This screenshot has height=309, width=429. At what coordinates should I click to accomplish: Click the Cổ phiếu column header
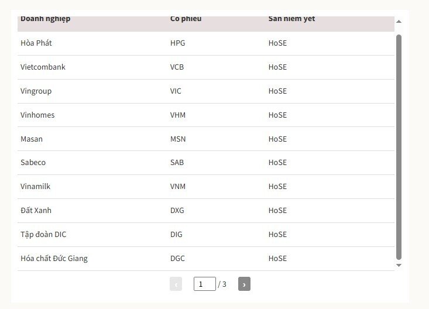tap(186, 19)
